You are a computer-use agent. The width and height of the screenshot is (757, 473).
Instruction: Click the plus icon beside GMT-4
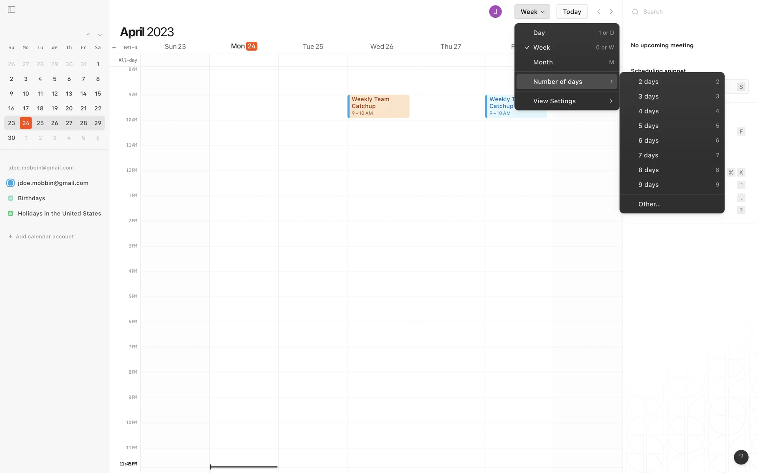click(x=114, y=48)
